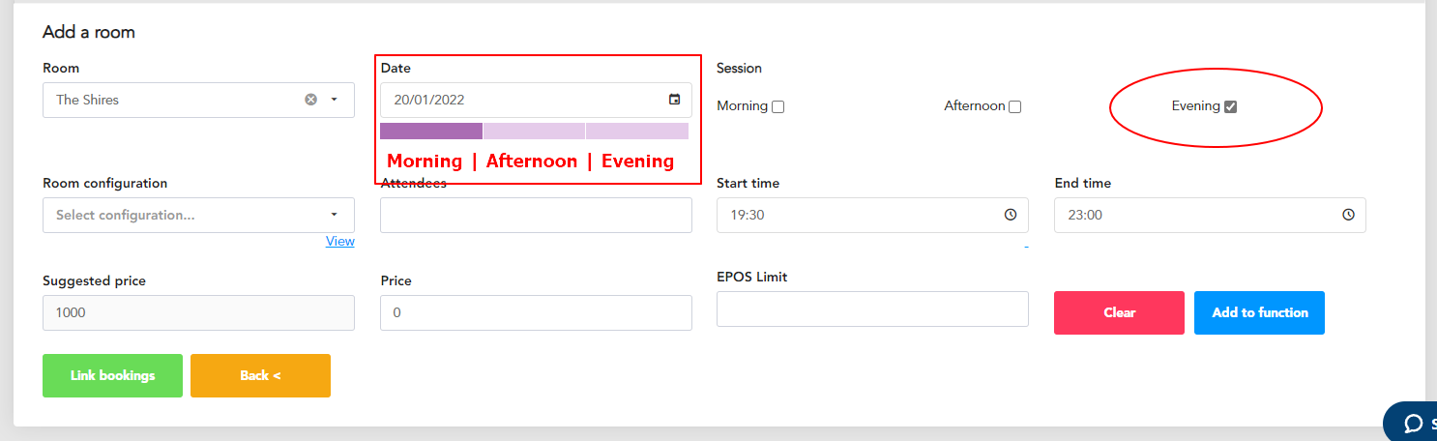The width and height of the screenshot is (1437, 441).
Task: Focus the Attendees input field
Action: (536, 215)
